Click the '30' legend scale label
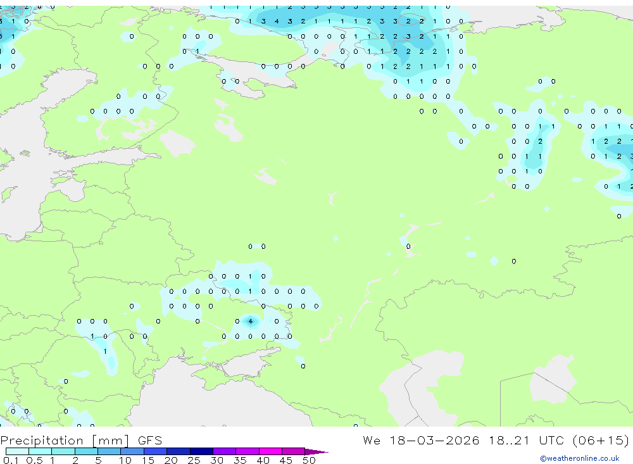Viewport: 633px width, 464px height. coord(217,460)
